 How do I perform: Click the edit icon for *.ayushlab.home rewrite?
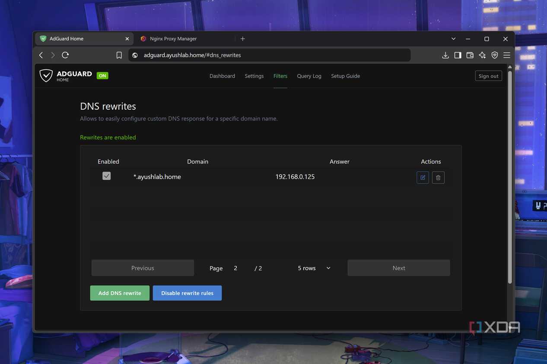[x=423, y=178]
